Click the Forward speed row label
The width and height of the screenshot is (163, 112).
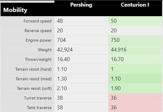[x=37, y=21]
